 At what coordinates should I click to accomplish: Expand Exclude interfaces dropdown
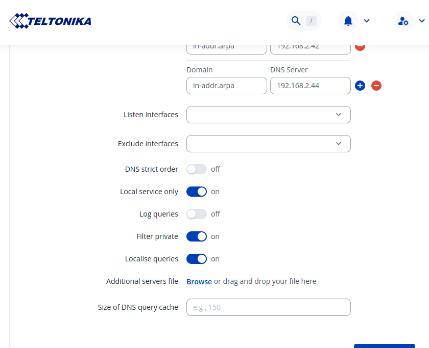(269, 144)
